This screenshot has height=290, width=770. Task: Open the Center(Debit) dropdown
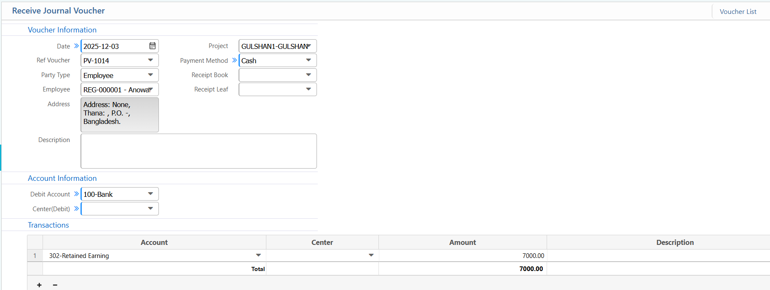[x=150, y=209]
